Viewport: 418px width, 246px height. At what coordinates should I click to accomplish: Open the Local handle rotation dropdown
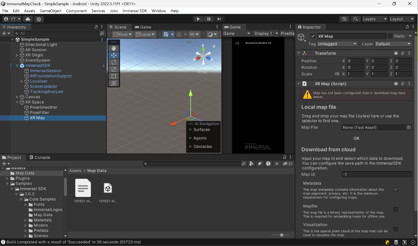145,34
